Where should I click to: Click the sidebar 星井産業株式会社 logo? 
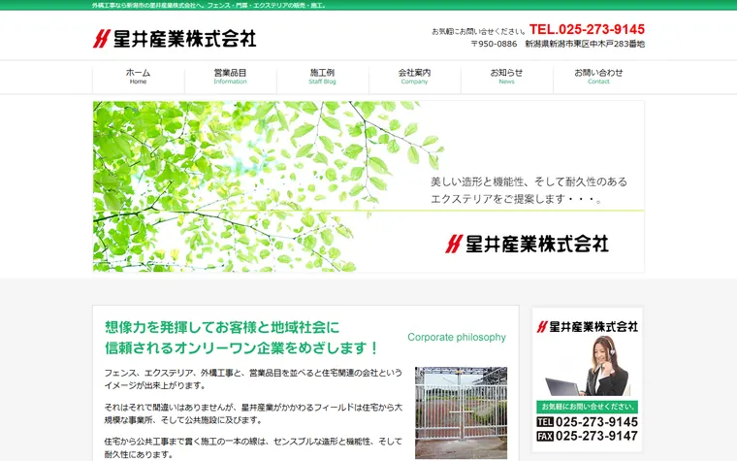(587, 326)
